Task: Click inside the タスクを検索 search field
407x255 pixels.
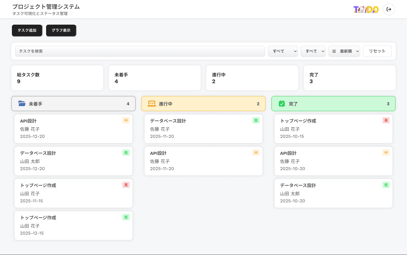Action: [140, 51]
